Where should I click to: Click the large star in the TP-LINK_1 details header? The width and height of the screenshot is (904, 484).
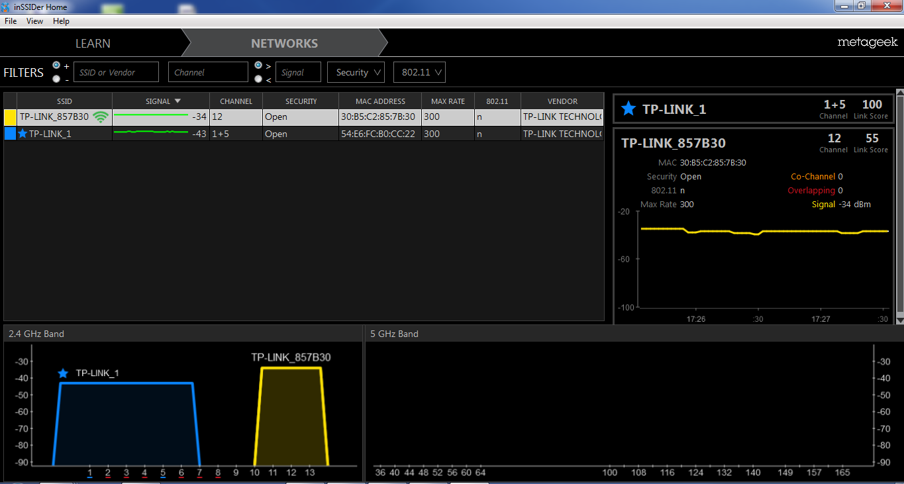(x=628, y=109)
